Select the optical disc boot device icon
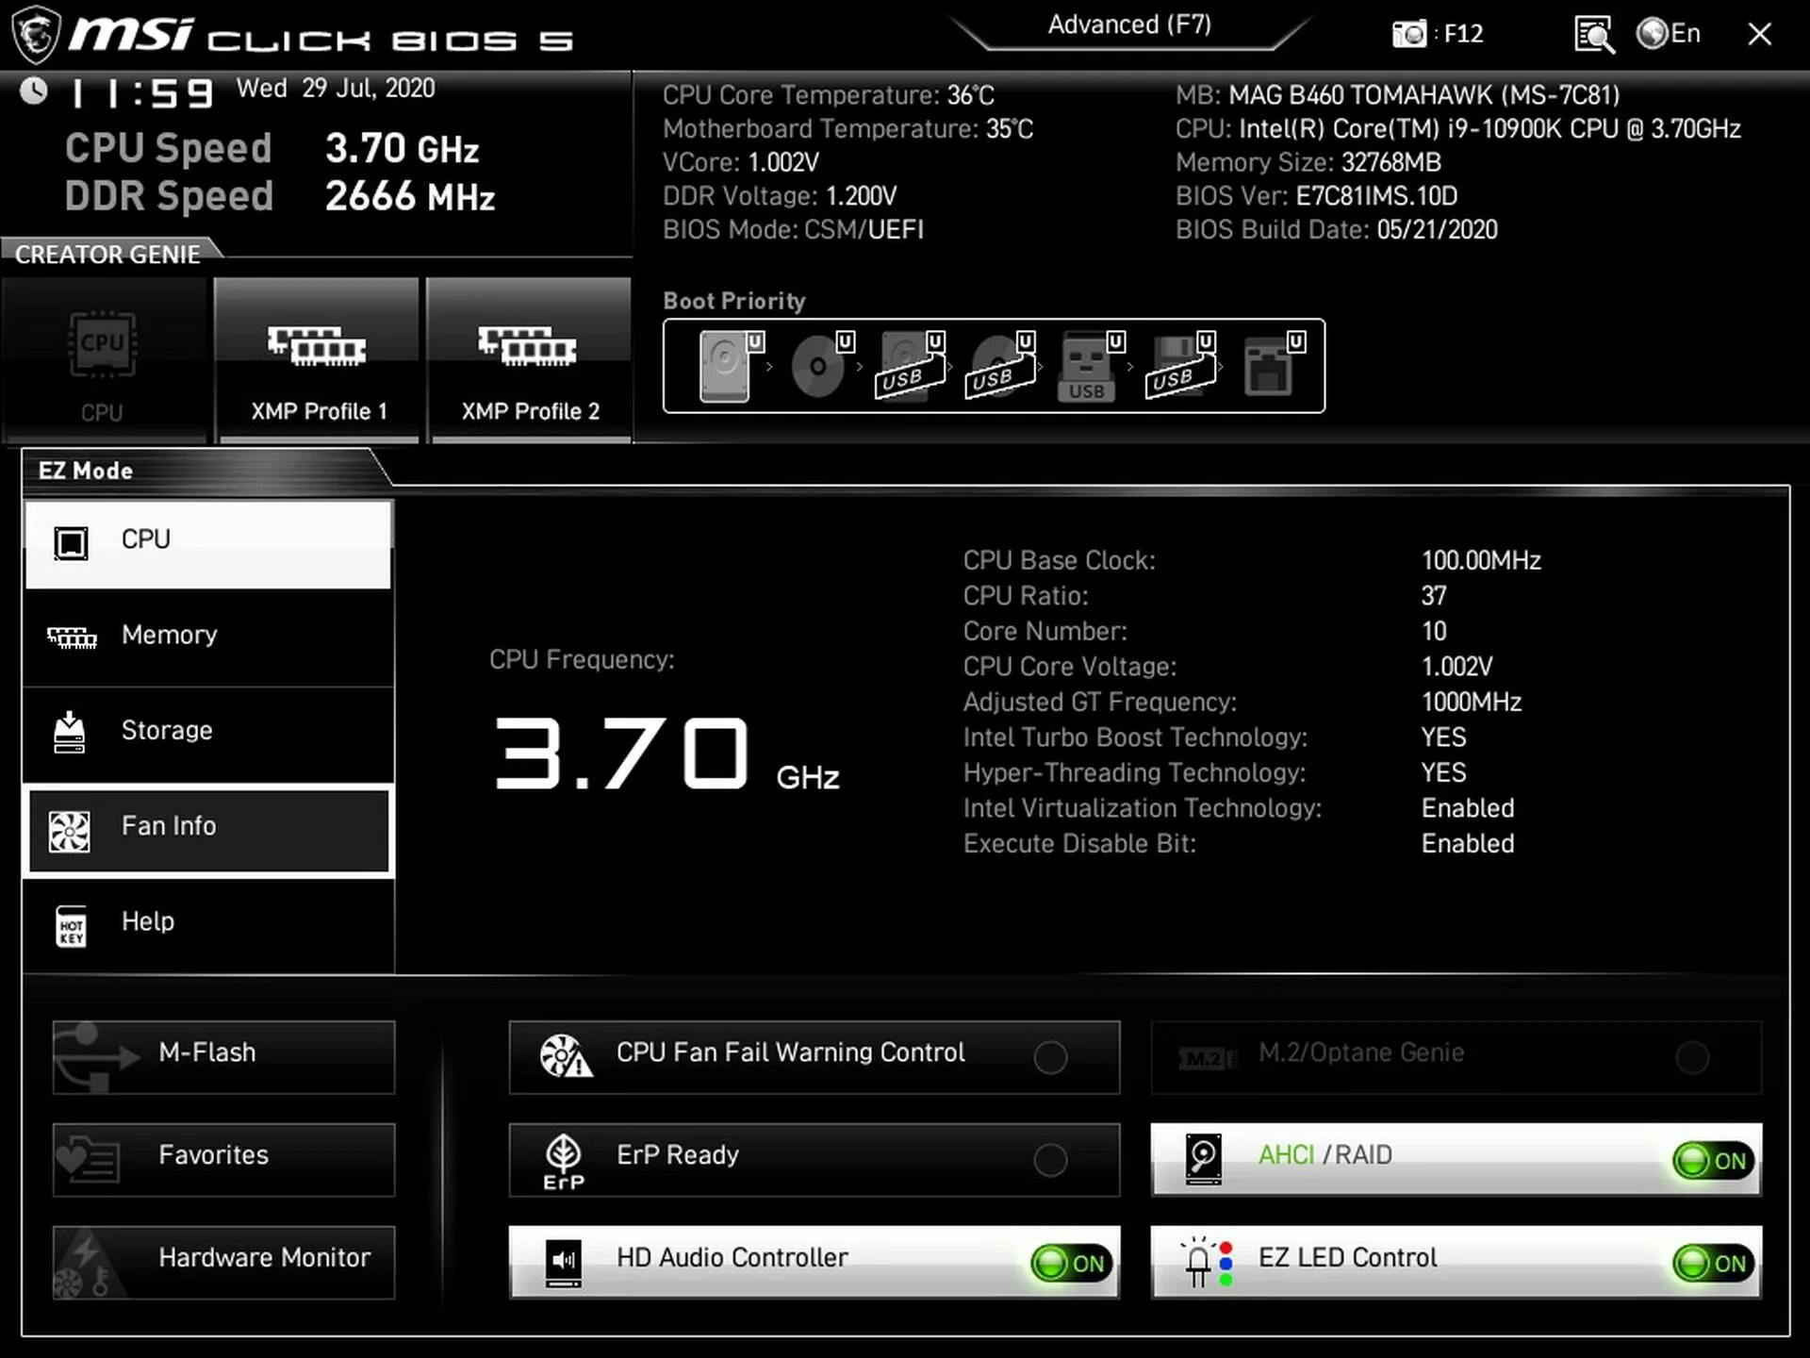The height and width of the screenshot is (1358, 1810). (818, 366)
